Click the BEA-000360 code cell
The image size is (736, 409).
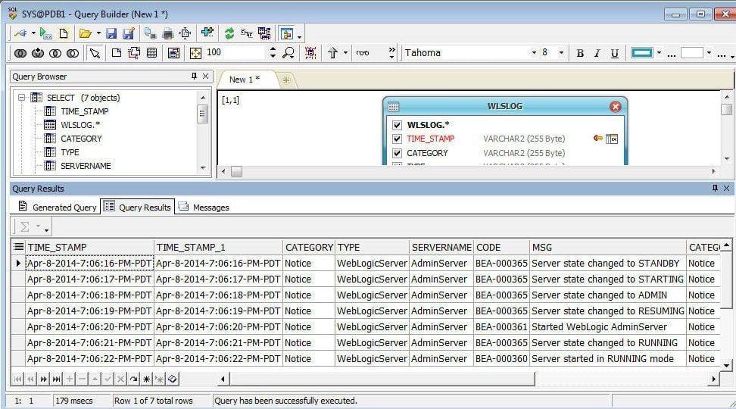pyautogui.click(x=501, y=359)
